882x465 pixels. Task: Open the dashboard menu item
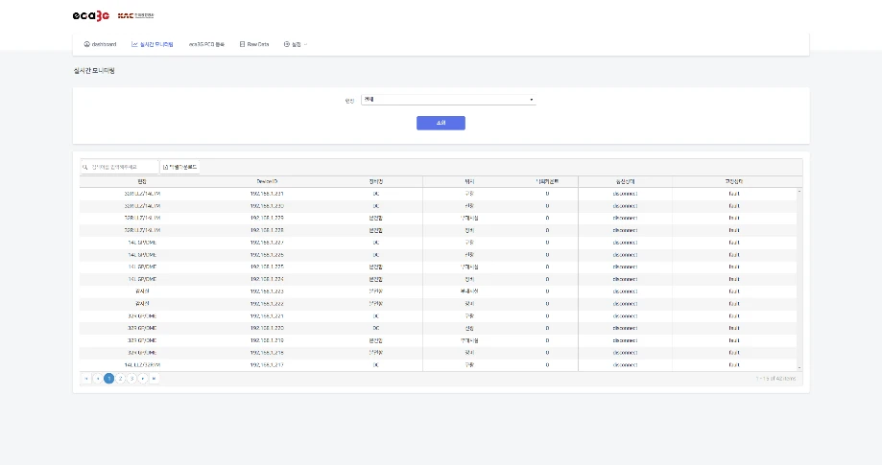100,44
